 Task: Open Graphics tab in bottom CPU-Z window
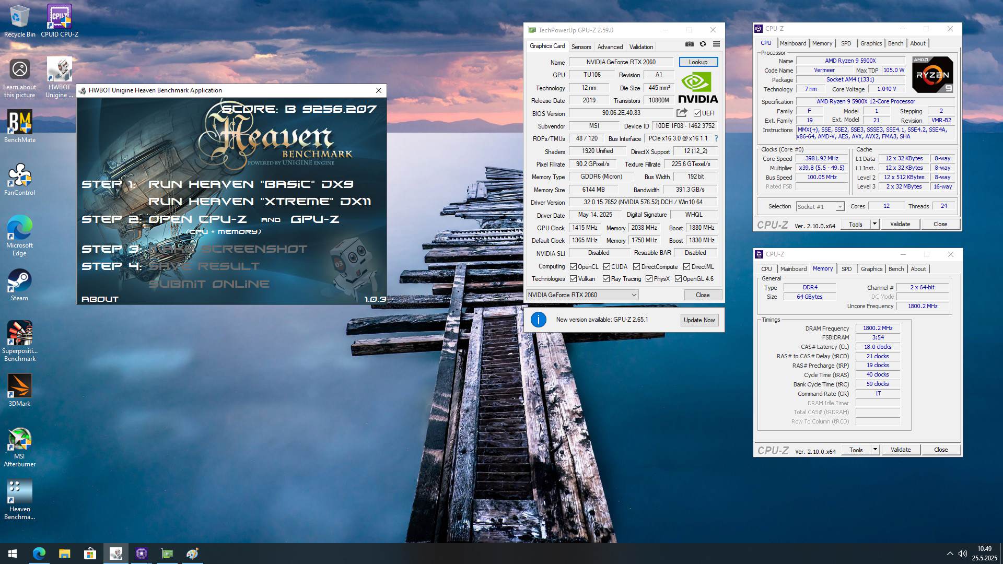(x=871, y=269)
